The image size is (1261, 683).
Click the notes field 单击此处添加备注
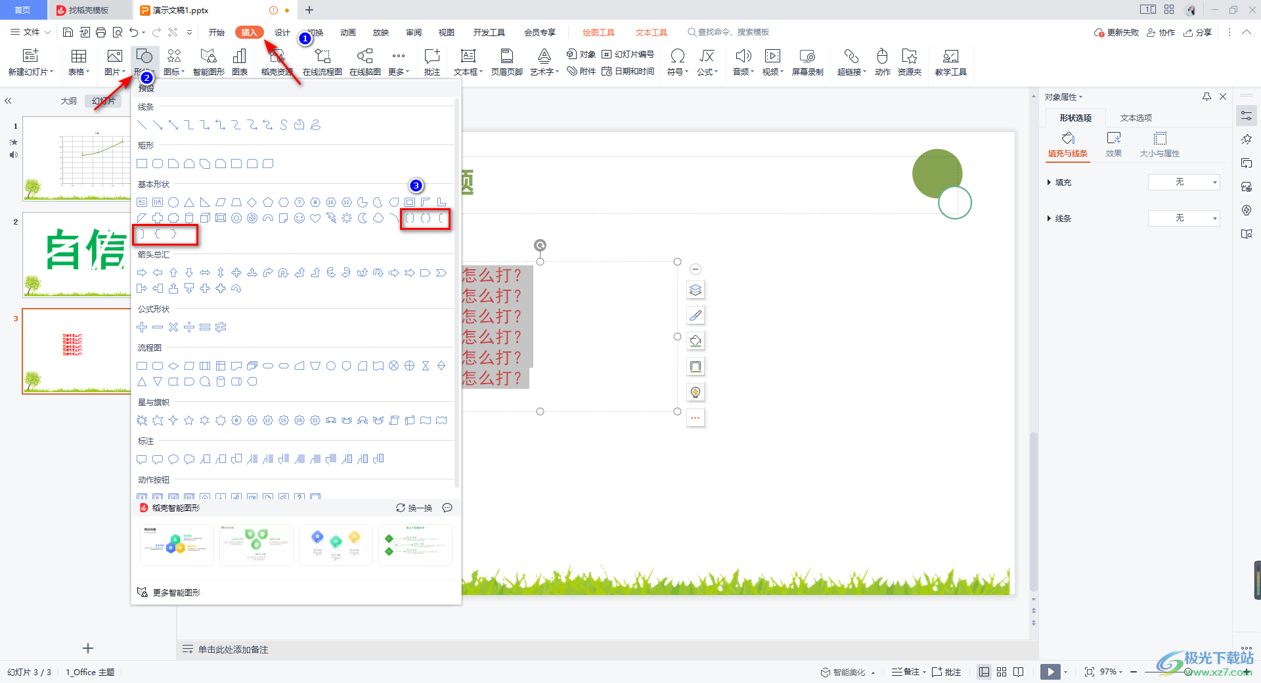[233, 650]
